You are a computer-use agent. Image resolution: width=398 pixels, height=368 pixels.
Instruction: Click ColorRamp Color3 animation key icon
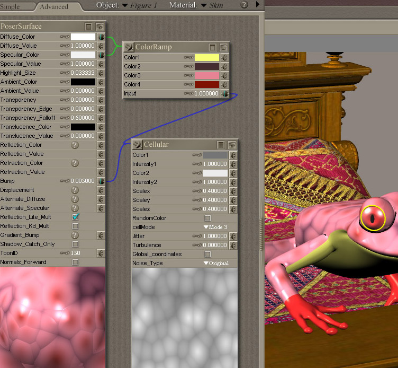188,76
